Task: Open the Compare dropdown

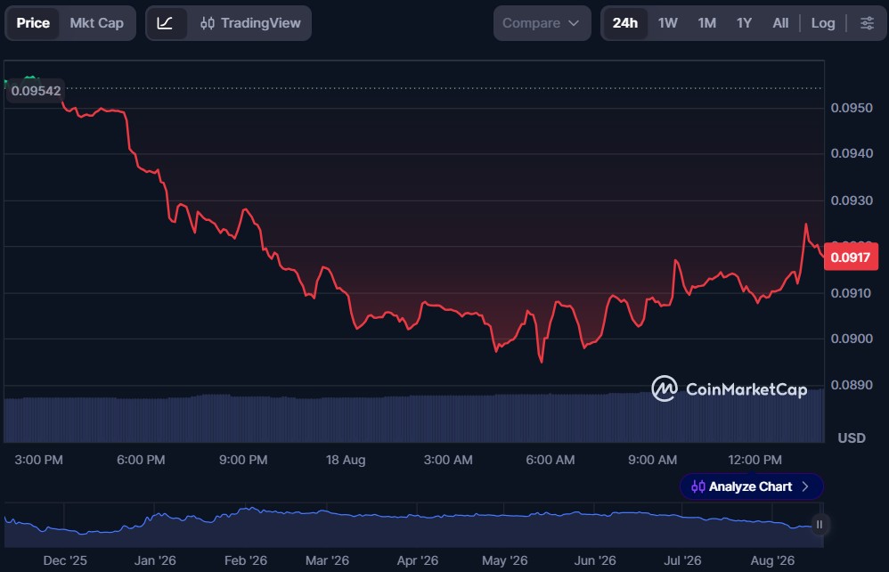Action: click(542, 23)
